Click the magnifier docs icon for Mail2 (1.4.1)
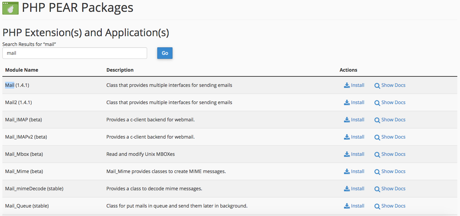The height and width of the screenshot is (216, 460). (377, 103)
